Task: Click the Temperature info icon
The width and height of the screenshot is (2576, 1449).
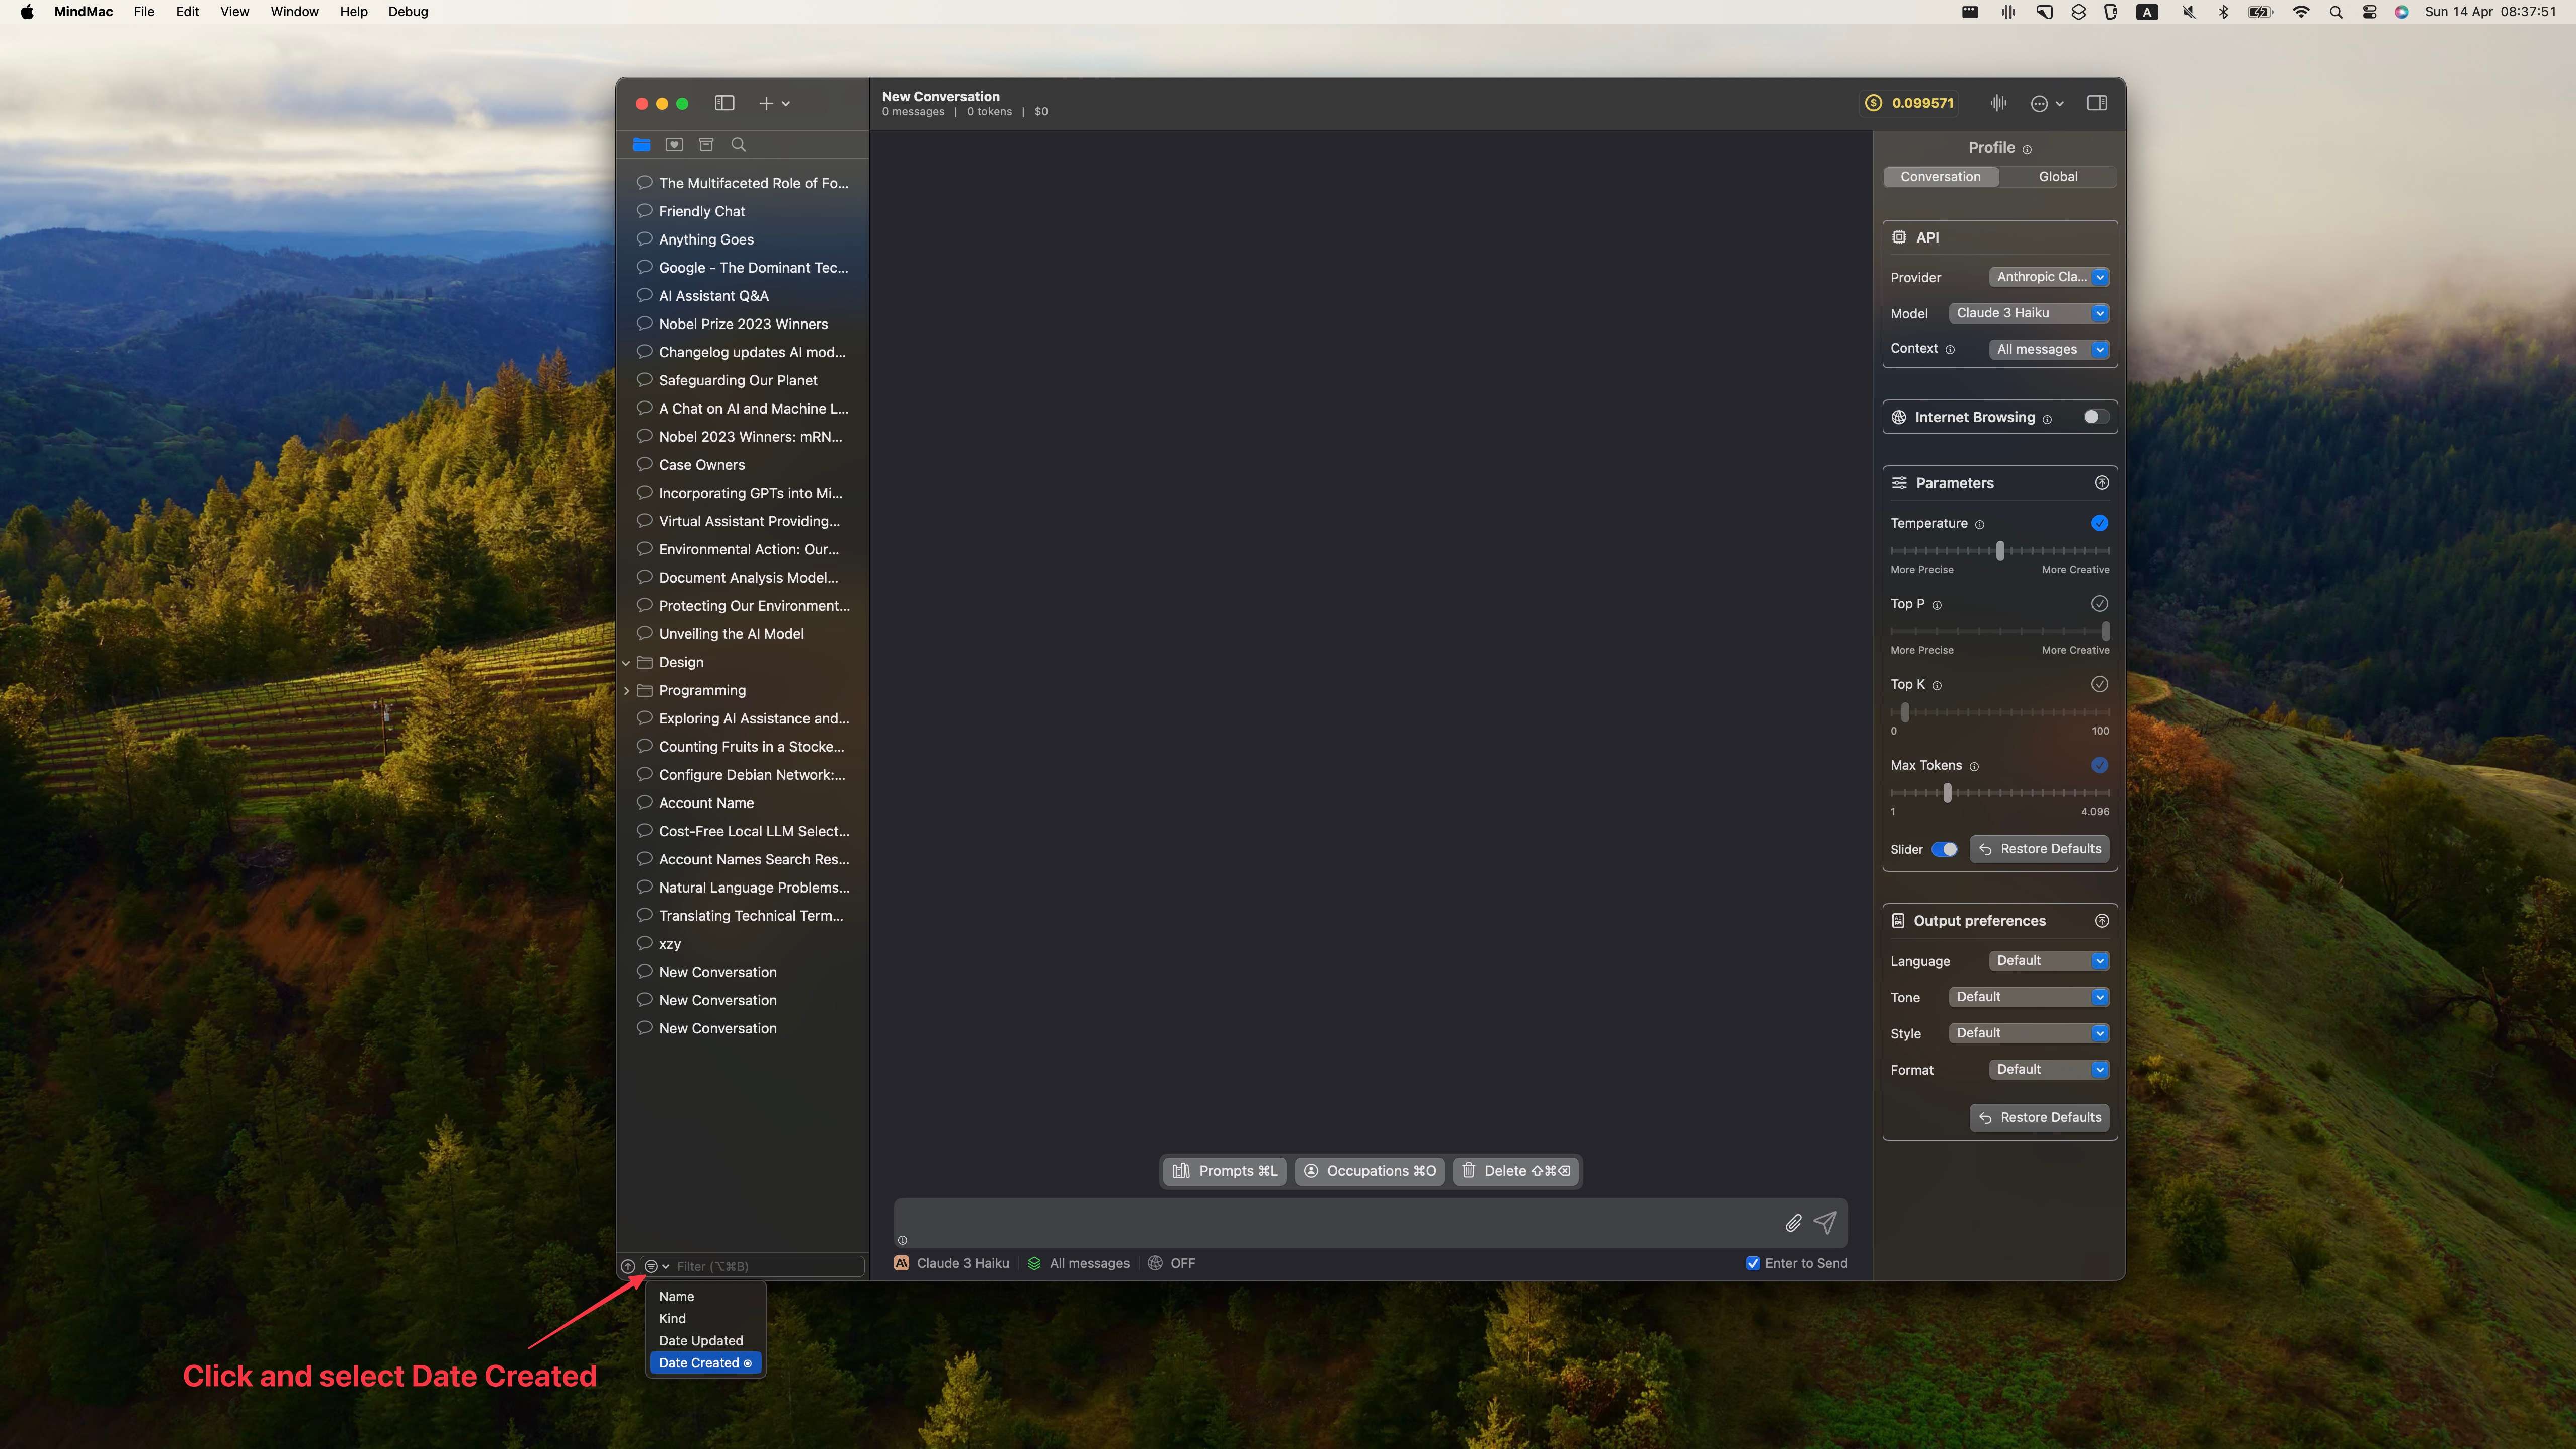Action: click(x=1980, y=524)
